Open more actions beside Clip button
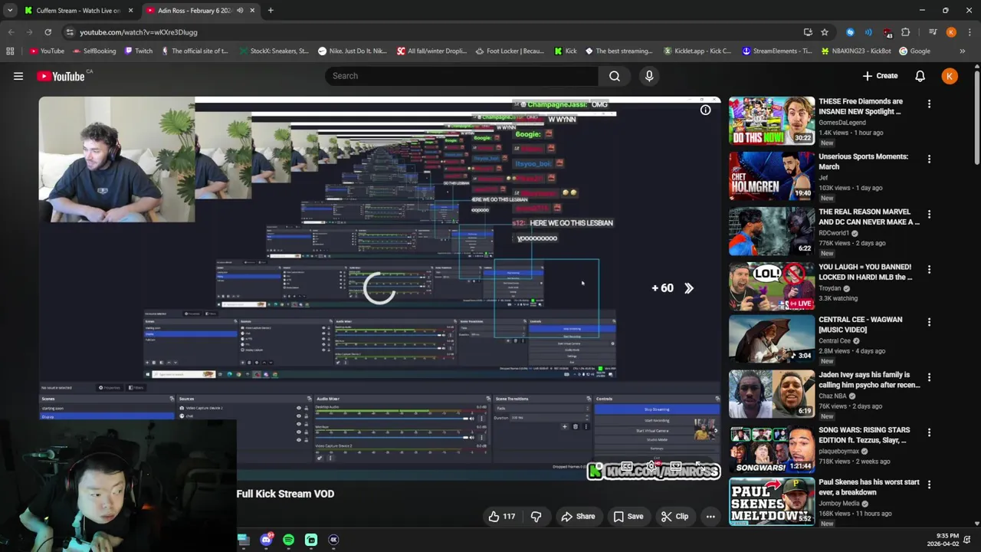 pos(710,517)
